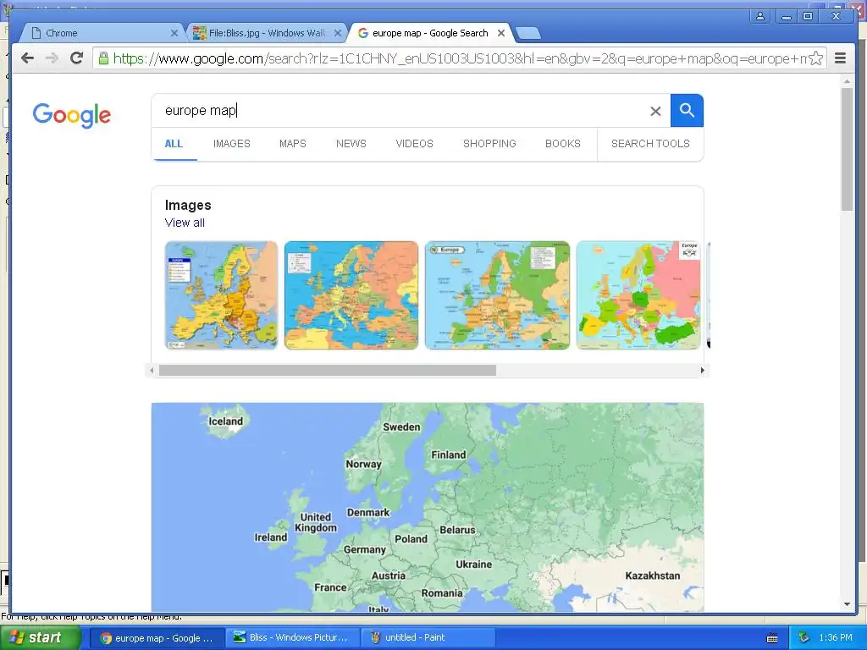Switch to File:Bliss.jpg Windows Wallpaper tab
The height and width of the screenshot is (650, 867).
click(267, 33)
